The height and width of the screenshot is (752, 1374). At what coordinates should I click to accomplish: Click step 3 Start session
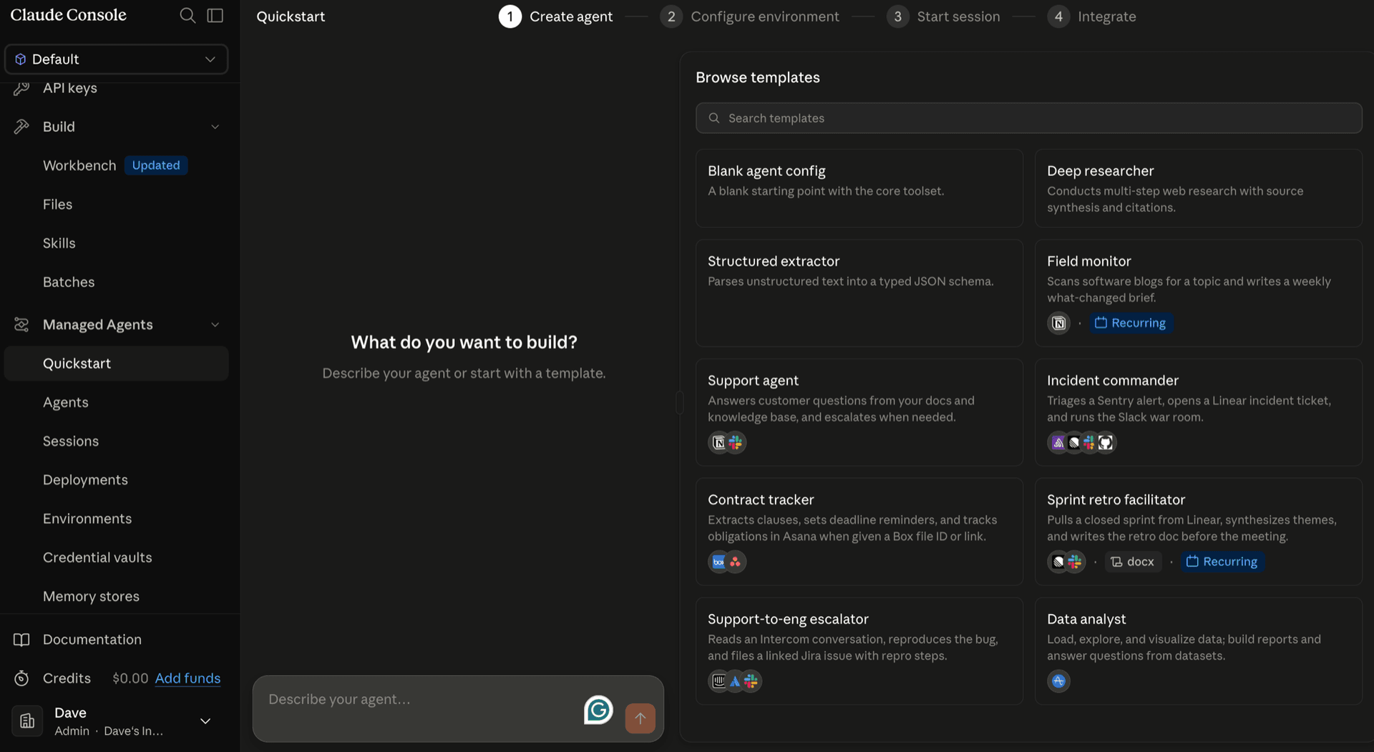[x=943, y=16]
